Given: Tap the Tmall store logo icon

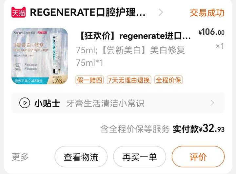Looking at the screenshot, I should pyautogui.click(x=18, y=12).
